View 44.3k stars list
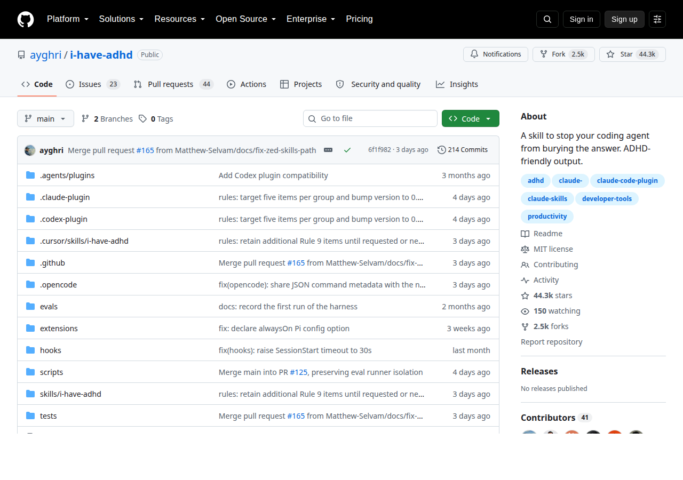The height and width of the screenshot is (480, 683). pyautogui.click(x=546, y=295)
